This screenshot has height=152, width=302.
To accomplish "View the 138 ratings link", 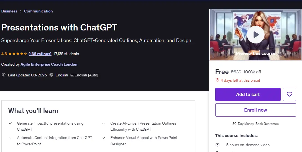I will point(40,54).
